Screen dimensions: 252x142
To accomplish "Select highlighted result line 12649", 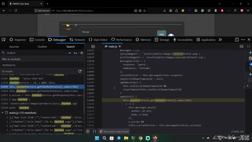I will (x=42, y=87).
